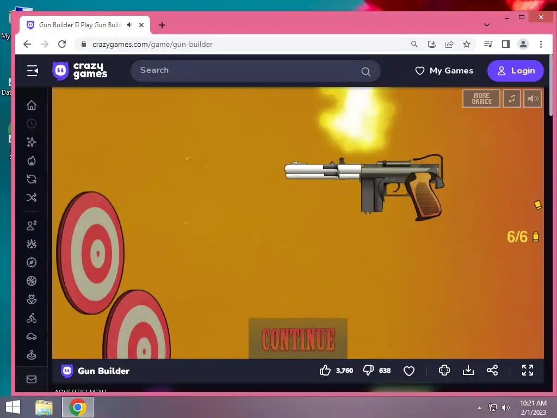Select the Gun Builder browser tab

(80, 25)
